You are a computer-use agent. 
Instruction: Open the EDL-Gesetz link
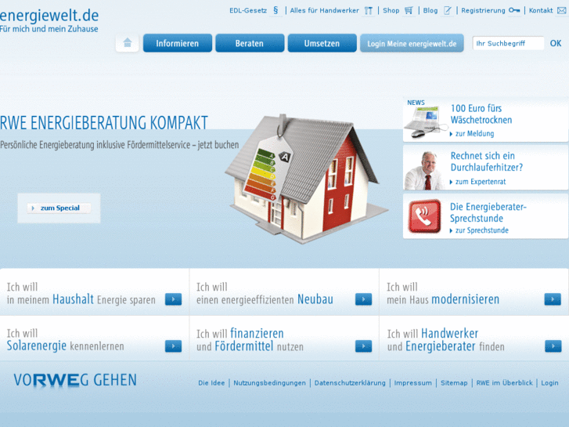click(x=248, y=10)
